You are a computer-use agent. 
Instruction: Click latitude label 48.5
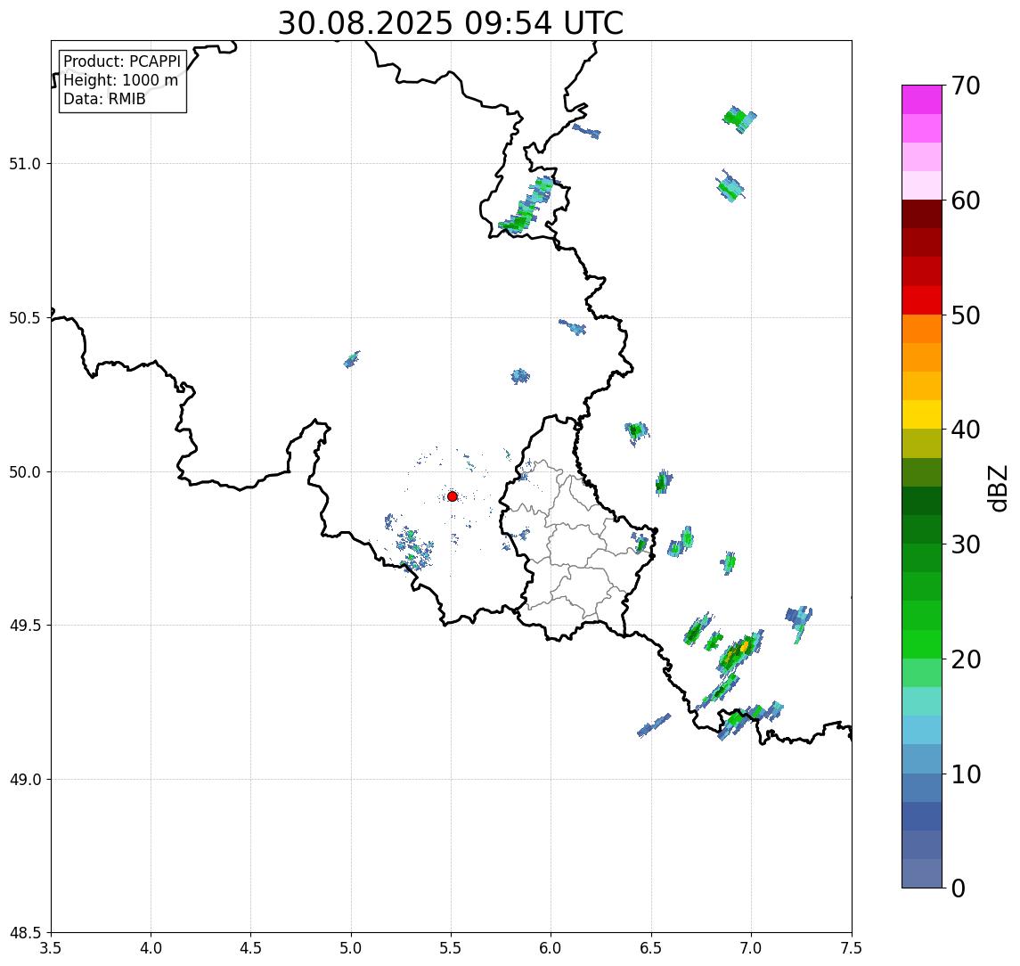(x=25, y=933)
